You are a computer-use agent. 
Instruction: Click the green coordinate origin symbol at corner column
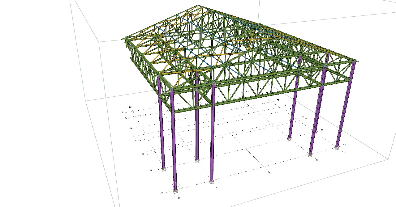176,185
